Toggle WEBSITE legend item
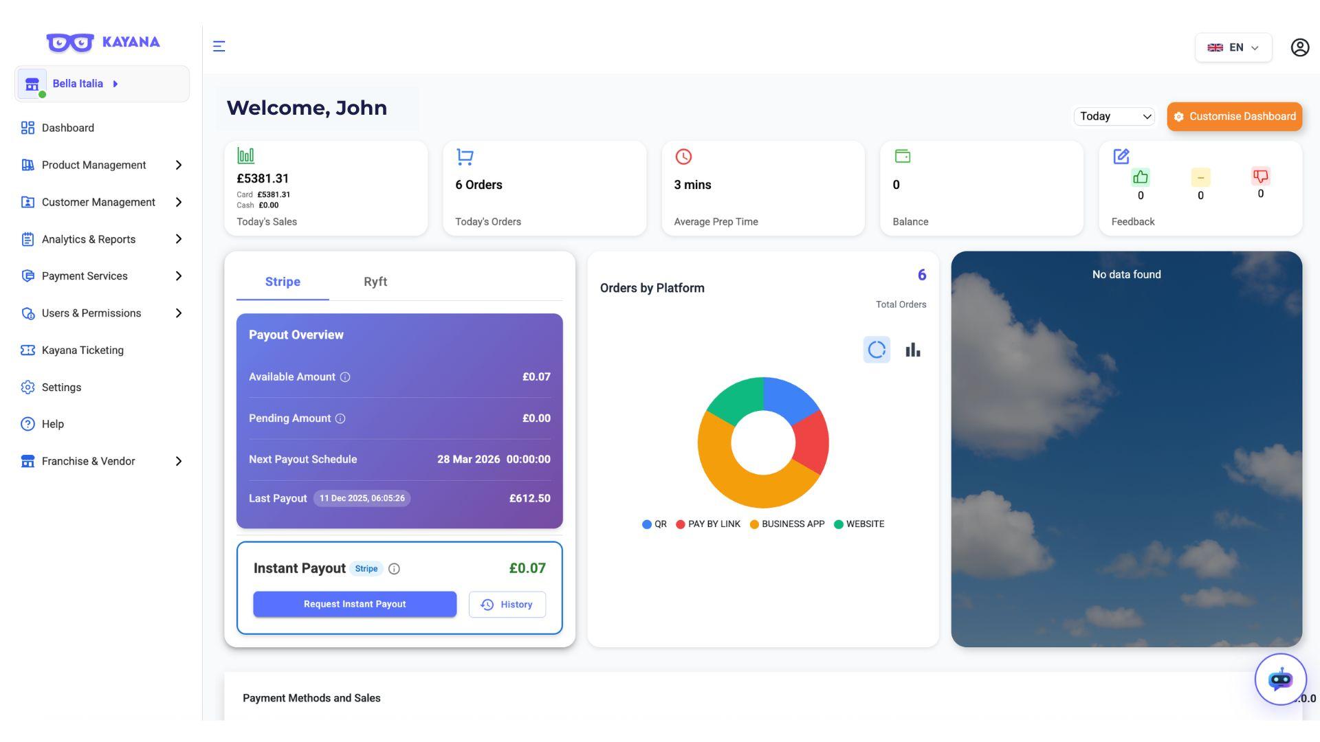 [859, 524]
